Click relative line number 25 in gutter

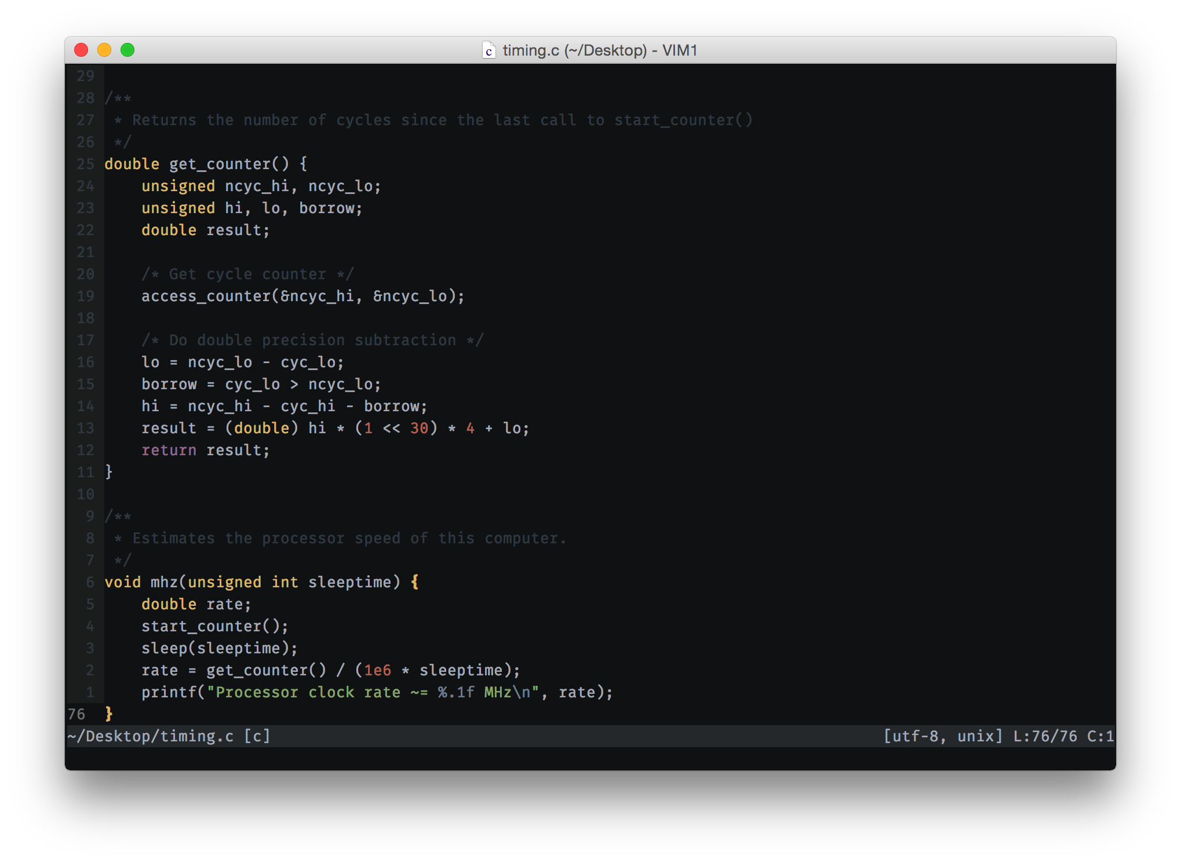click(x=85, y=164)
